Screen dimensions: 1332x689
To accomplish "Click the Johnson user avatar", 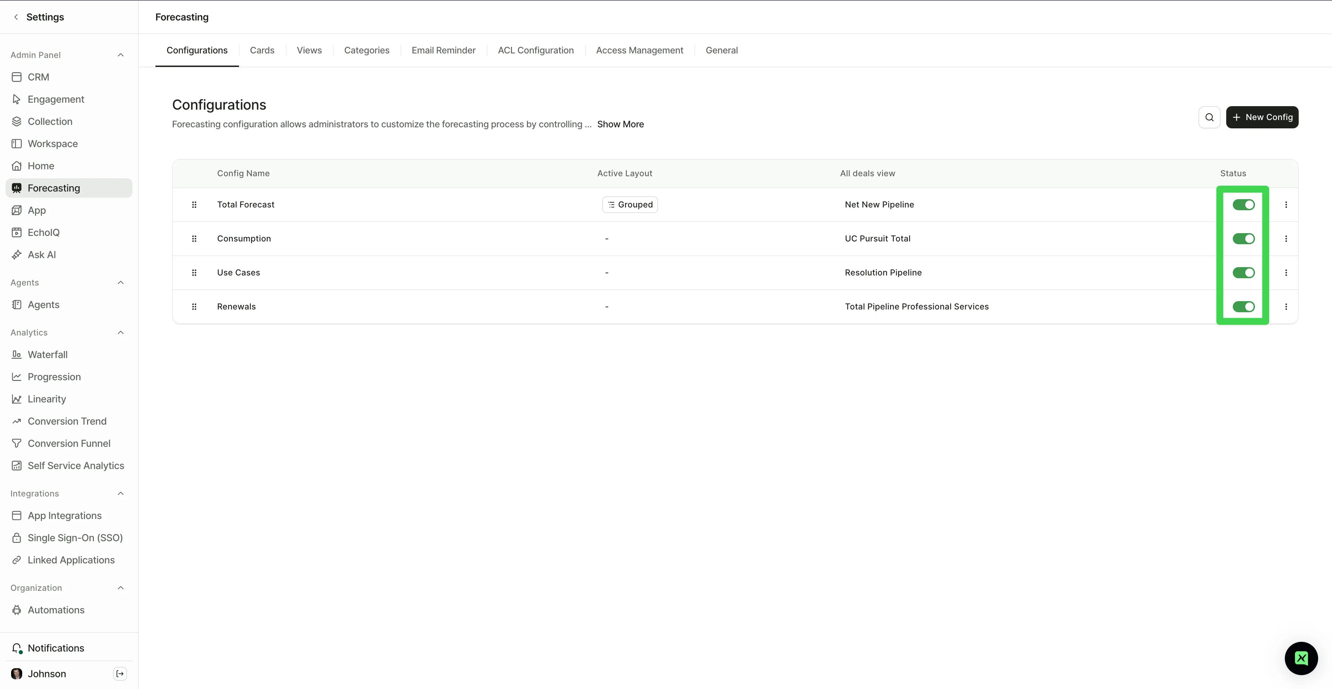I will click(17, 674).
